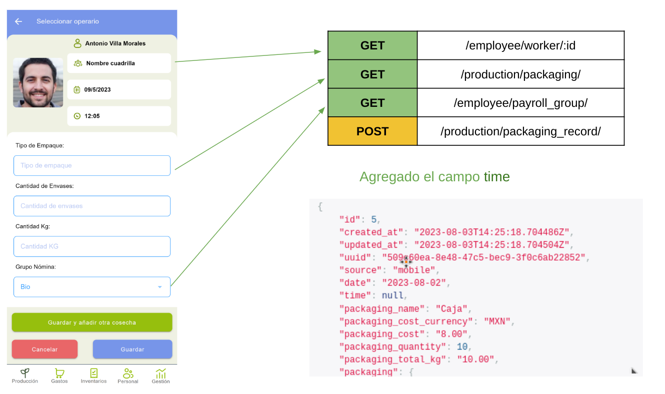
Task: Click the /production/packaging_record/ endpoint cell
Action: (520, 131)
